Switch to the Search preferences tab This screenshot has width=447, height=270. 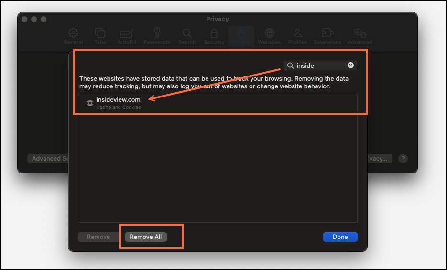(x=187, y=36)
